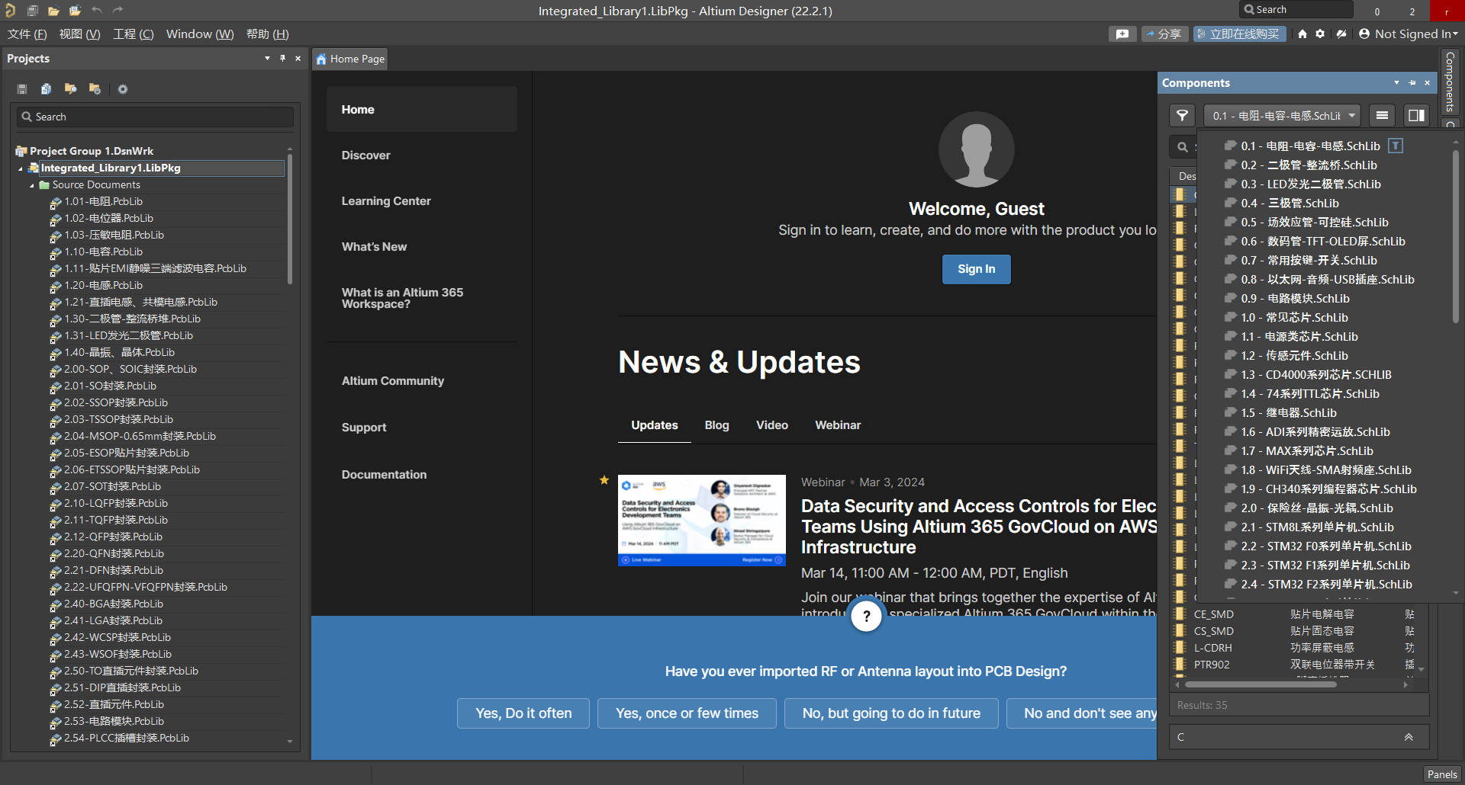
Task: Open the Data Security webinar headline
Action: tap(979, 527)
